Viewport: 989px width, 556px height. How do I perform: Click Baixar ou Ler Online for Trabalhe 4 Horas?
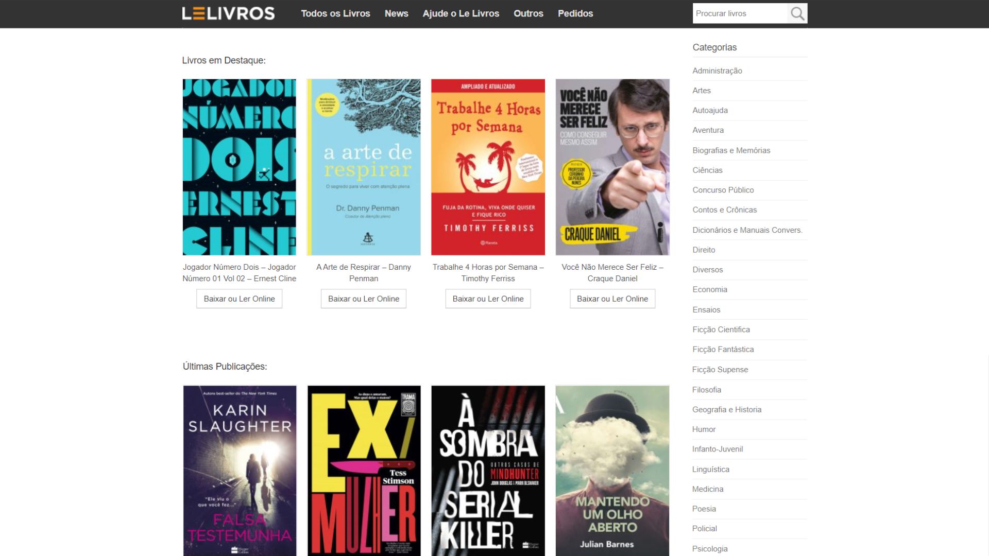point(488,299)
